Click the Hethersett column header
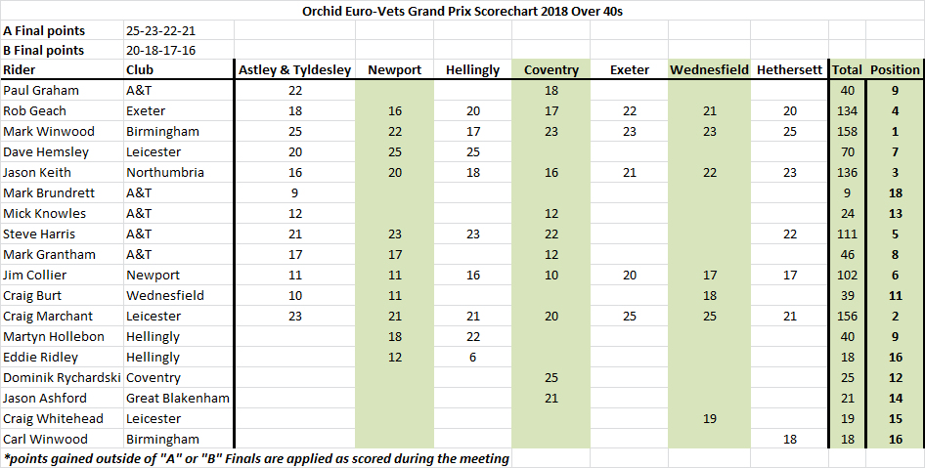The width and height of the screenshot is (925, 468). tap(789, 70)
